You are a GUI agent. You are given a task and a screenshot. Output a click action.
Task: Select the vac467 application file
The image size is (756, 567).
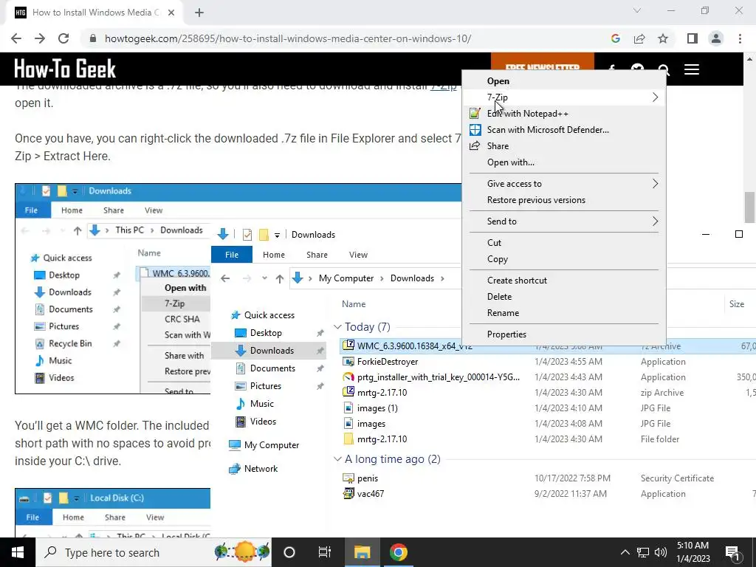click(x=371, y=494)
